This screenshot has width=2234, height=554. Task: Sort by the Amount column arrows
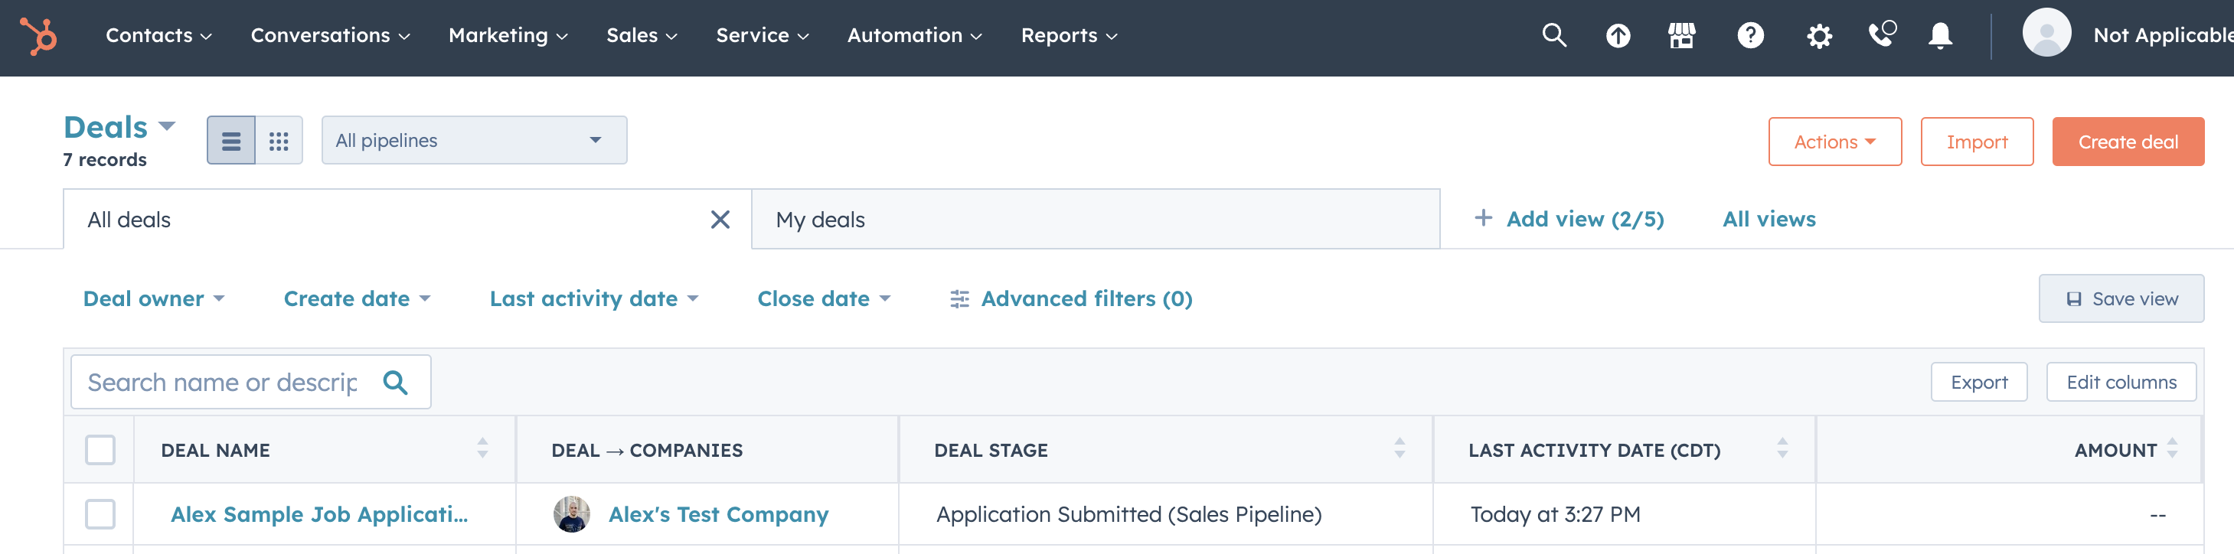[2171, 448]
